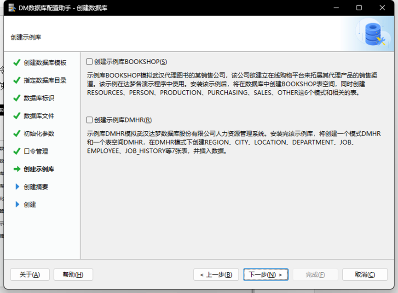The image size is (398, 293).
Task: Select the 初始化参数 step
Action: [x=39, y=134]
